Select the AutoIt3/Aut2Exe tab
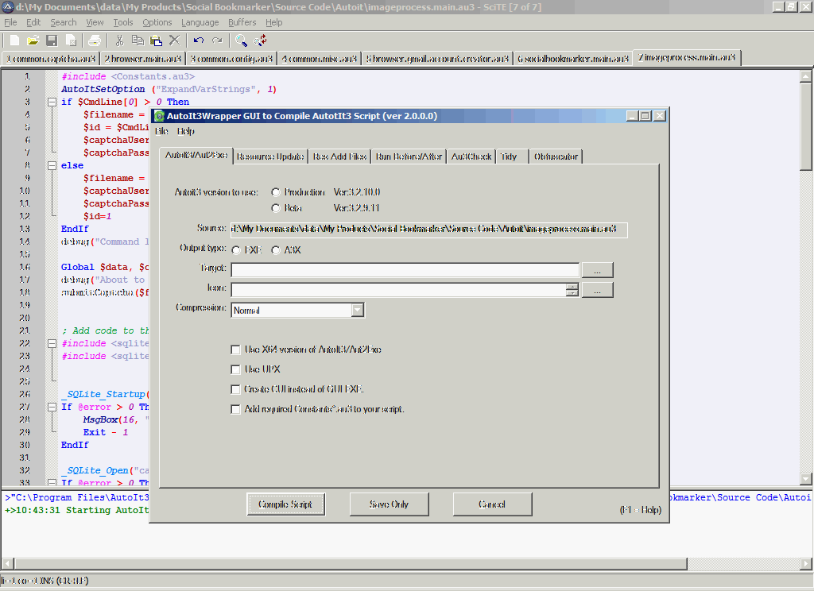The height and width of the screenshot is (591, 814). coord(196,155)
